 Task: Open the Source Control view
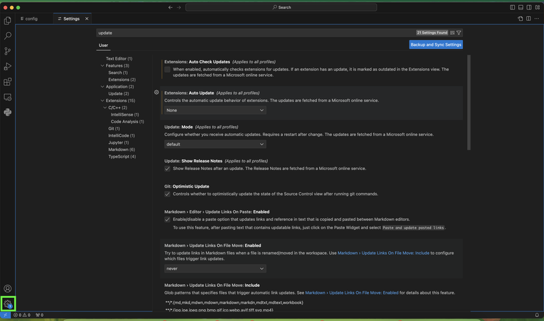coord(7,51)
